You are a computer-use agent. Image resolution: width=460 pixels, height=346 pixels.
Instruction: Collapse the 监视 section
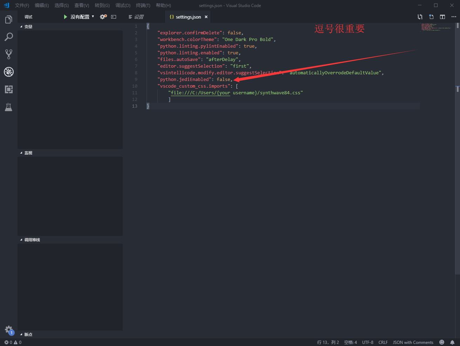click(28, 152)
